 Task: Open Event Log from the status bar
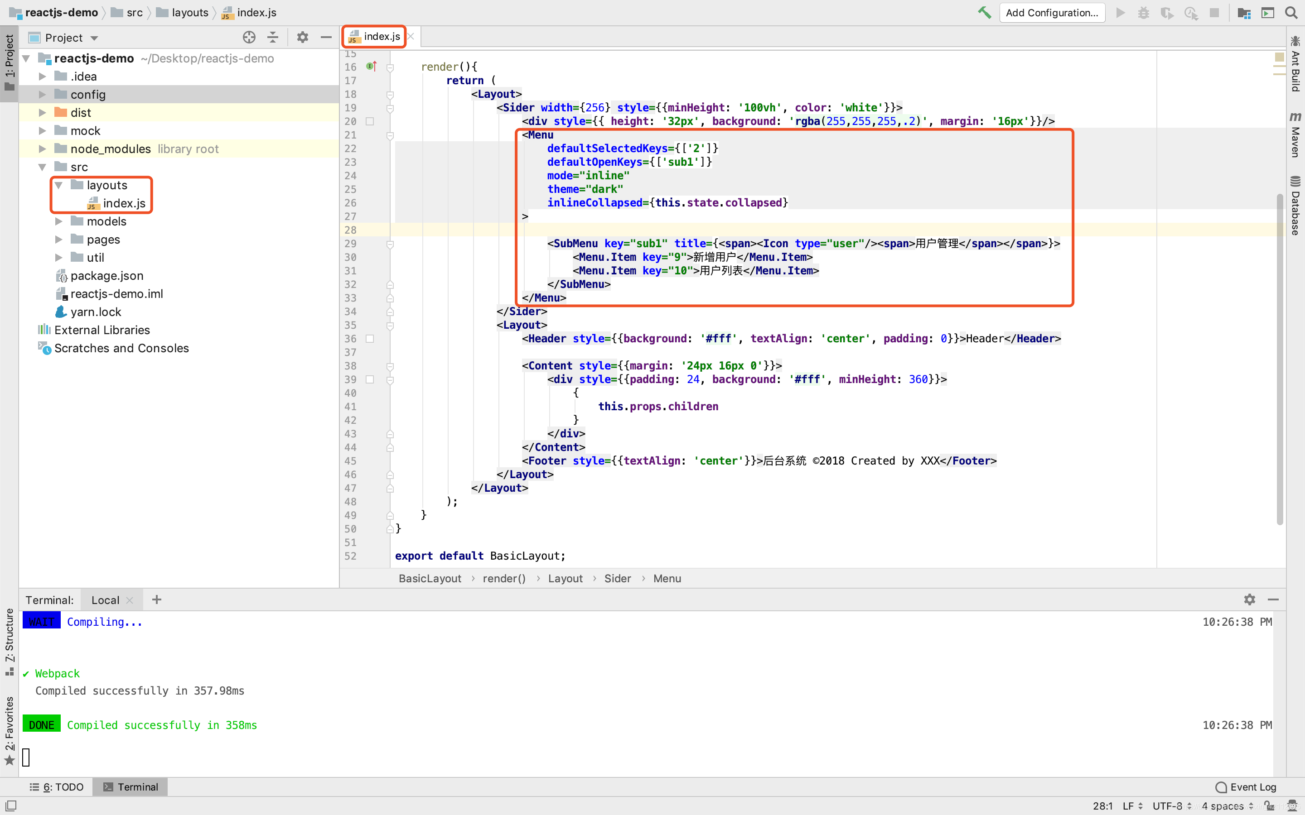(x=1246, y=787)
